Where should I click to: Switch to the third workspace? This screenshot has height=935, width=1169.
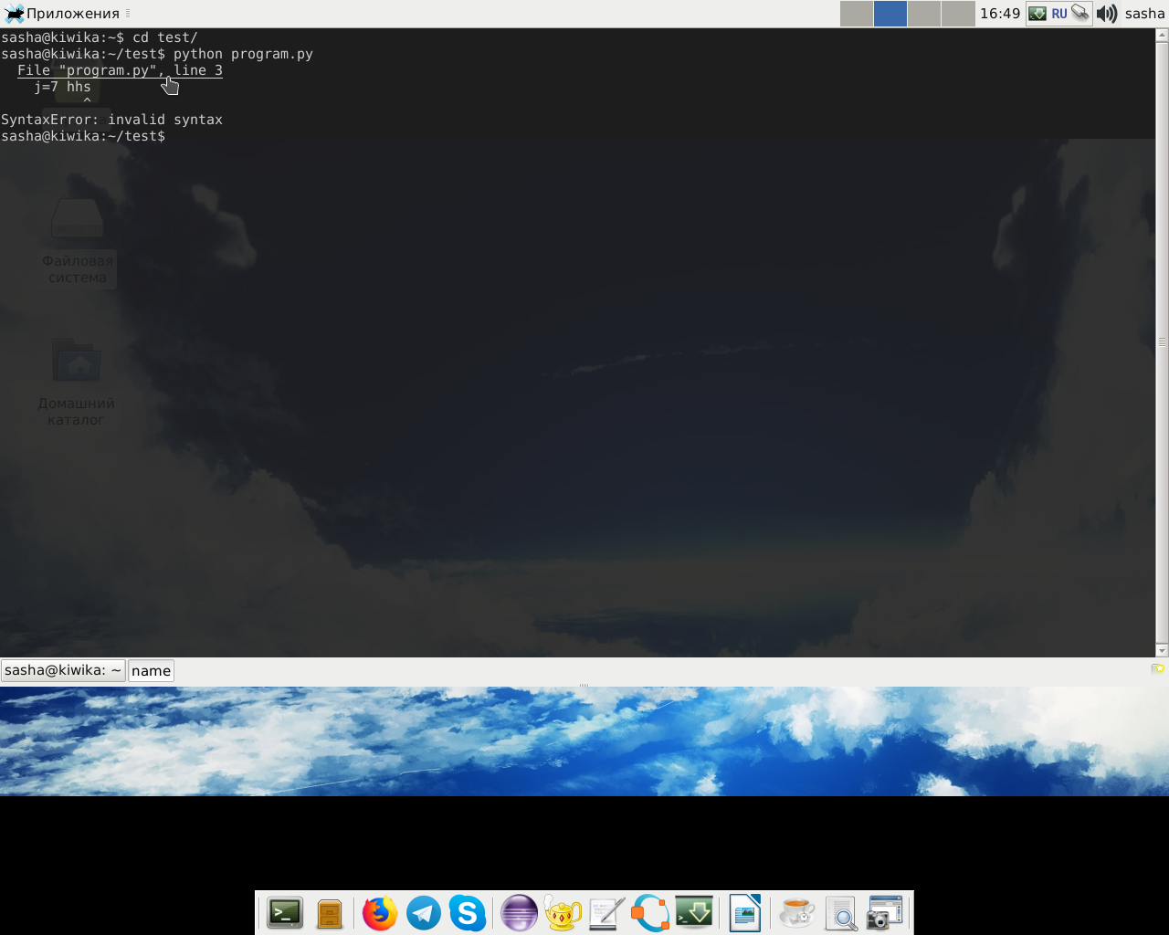tap(924, 14)
